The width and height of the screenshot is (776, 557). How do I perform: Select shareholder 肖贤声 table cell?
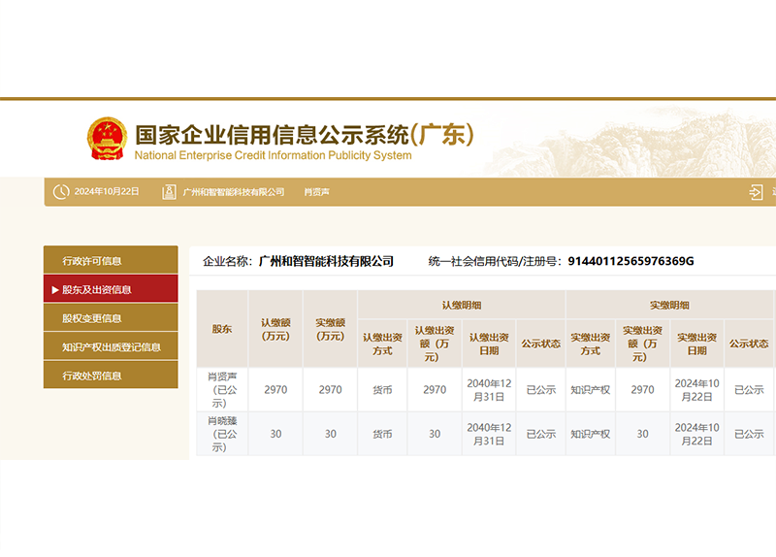pos(222,389)
